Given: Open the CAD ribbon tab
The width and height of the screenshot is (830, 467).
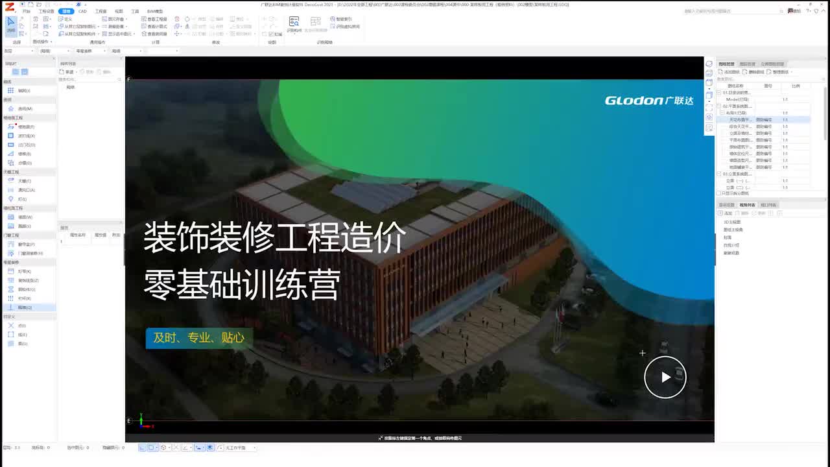Looking at the screenshot, I should pyautogui.click(x=82, y=11).
